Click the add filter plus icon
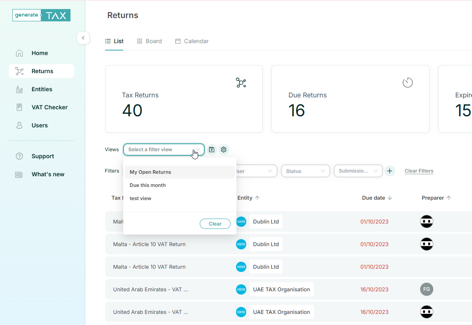The height and width of the screenshot is (325, 472). (390, 171)
